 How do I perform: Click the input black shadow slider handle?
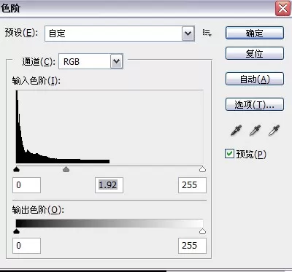[x=16, y=169]
